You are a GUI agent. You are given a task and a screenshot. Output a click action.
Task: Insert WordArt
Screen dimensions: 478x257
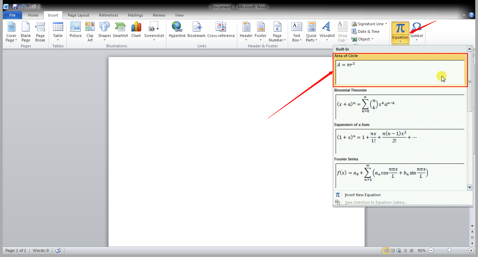(327, 31)
